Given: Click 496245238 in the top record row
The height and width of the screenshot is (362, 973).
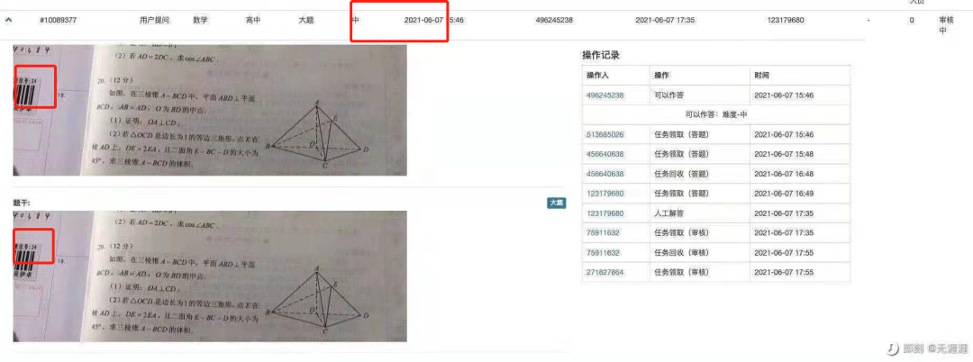Looking at the screenshot, I should [x=553, y=20].
